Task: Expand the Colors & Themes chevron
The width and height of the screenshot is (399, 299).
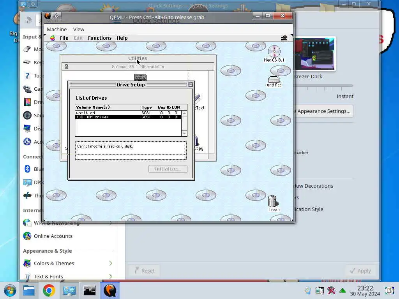Action: tap(111, 264)
